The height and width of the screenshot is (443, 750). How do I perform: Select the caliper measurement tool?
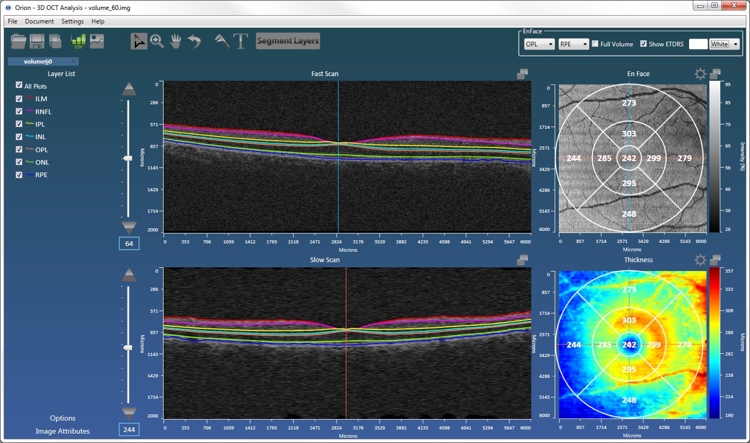[x=222, y=41]
